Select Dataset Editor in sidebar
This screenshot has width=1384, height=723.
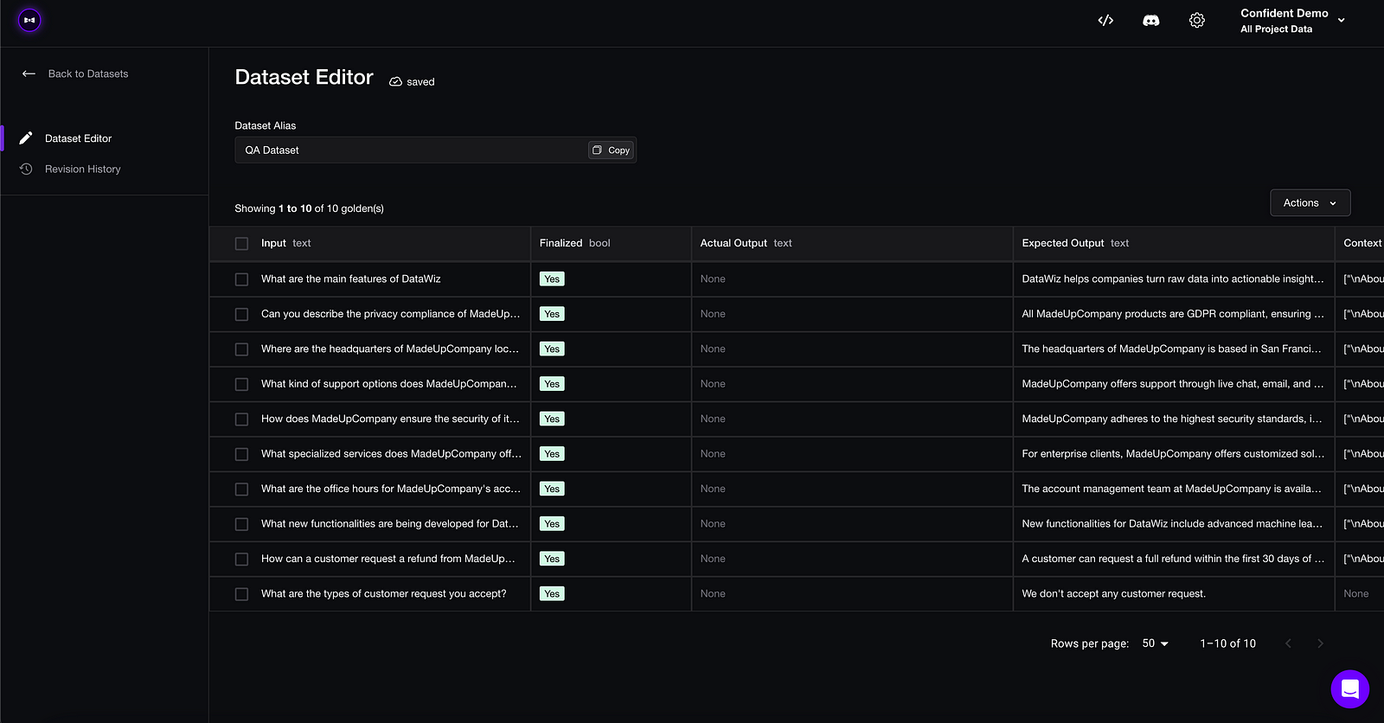tap(78, 138)
